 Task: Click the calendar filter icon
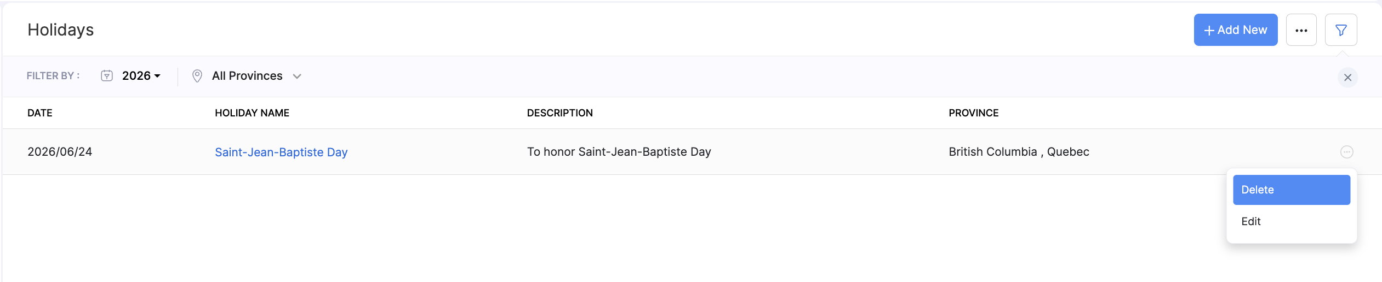point(107,76)
